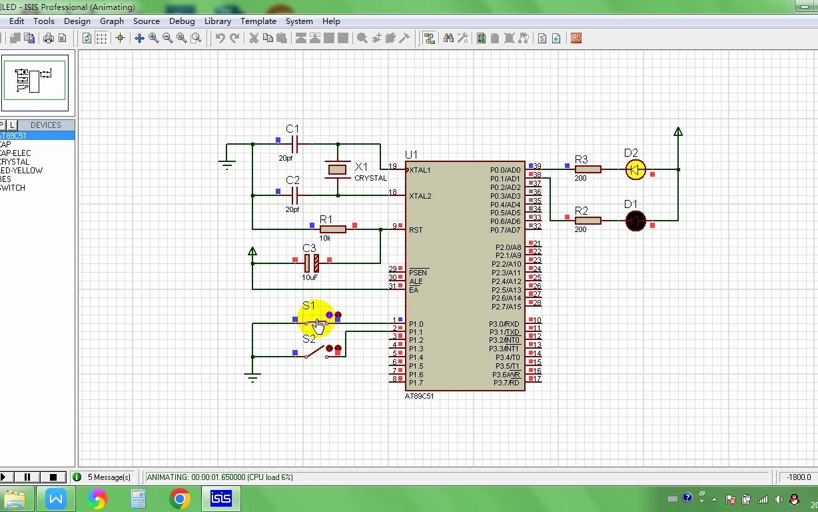818x512 pixels.
Task: Click the Redraw display refresh icon
Action: 87,38
